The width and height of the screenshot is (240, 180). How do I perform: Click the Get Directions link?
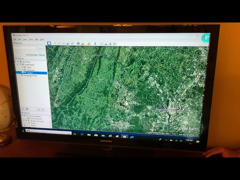(32, 55)
